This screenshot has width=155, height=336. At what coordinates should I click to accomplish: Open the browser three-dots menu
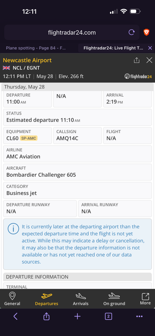pos(139,317)
